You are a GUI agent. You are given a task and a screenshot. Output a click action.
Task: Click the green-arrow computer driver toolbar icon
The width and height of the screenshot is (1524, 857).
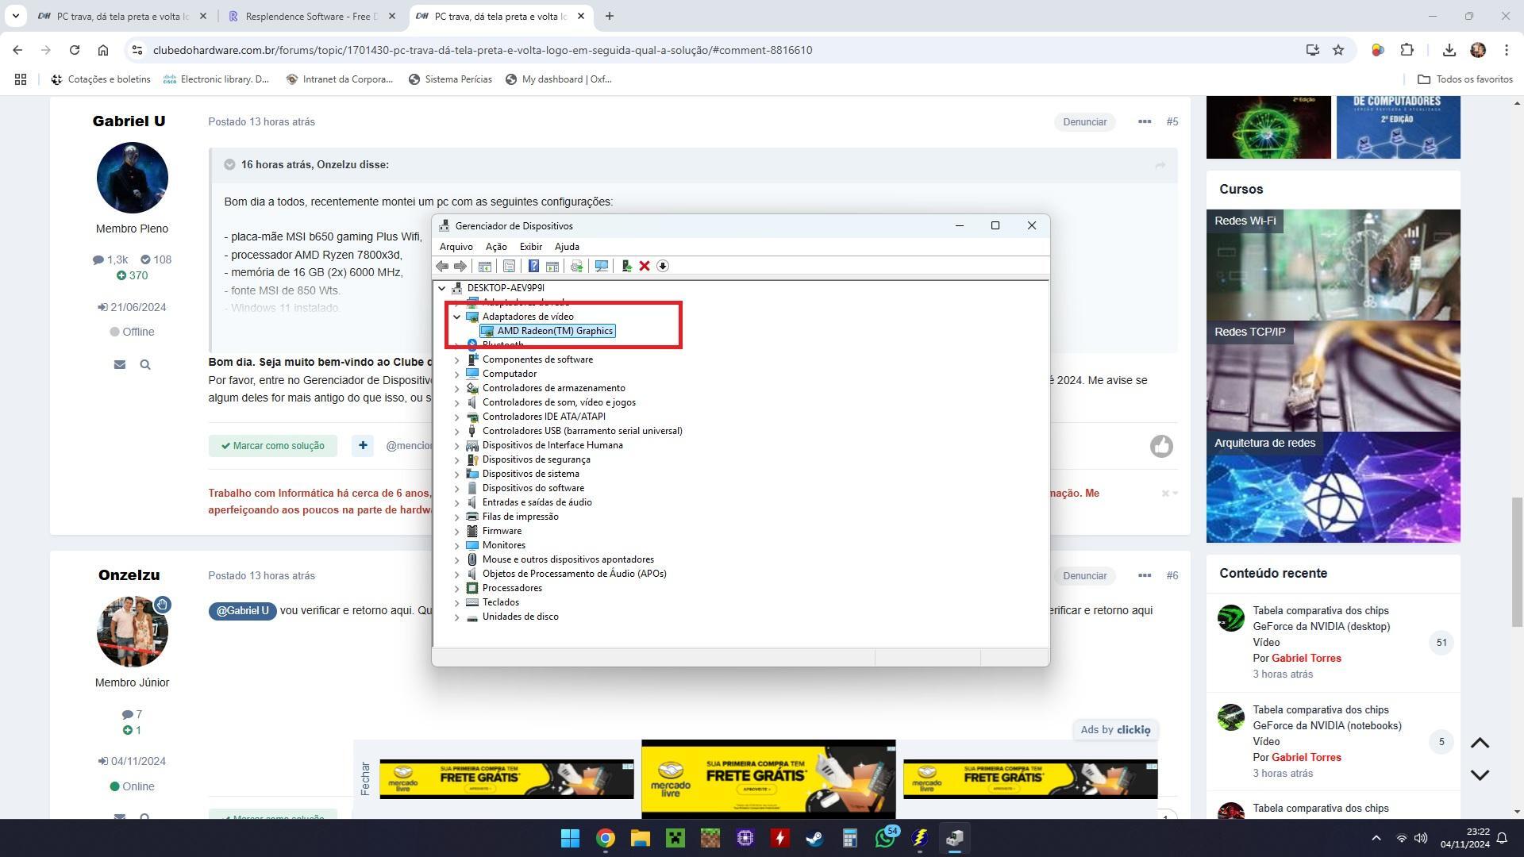click(626, 266)
